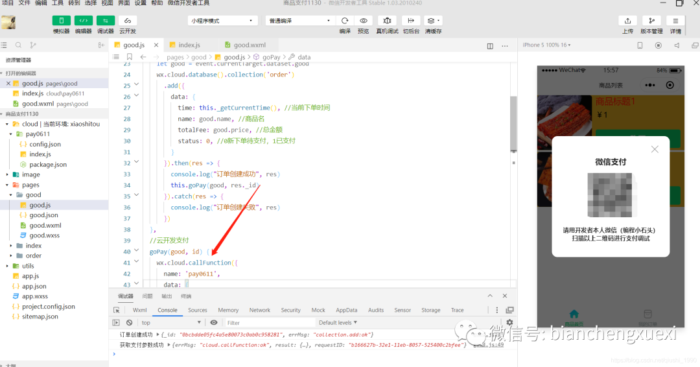This screenshot has width=700, height=367.
Task: Open the source control icon in sidebar
Action: [32, 45]
